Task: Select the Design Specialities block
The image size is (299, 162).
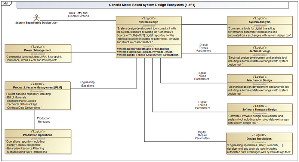Action: 260,143
